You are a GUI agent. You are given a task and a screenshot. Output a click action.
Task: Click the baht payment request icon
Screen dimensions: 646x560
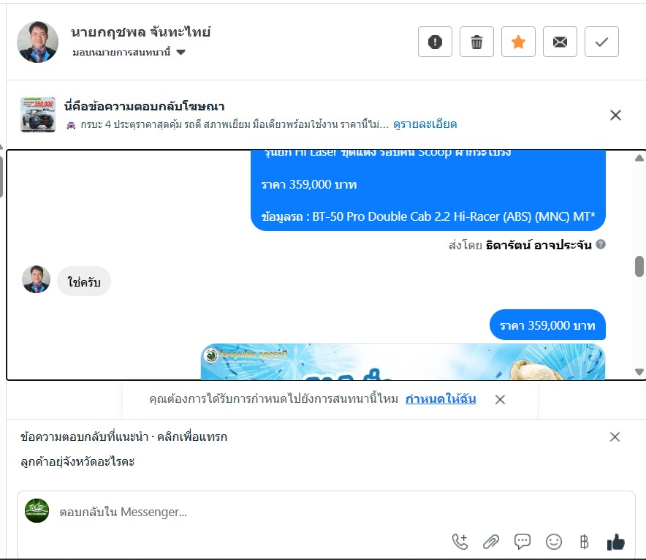coord(584,542)
